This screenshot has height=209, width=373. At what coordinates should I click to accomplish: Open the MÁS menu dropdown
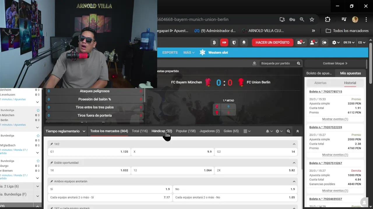click(189, 53)
